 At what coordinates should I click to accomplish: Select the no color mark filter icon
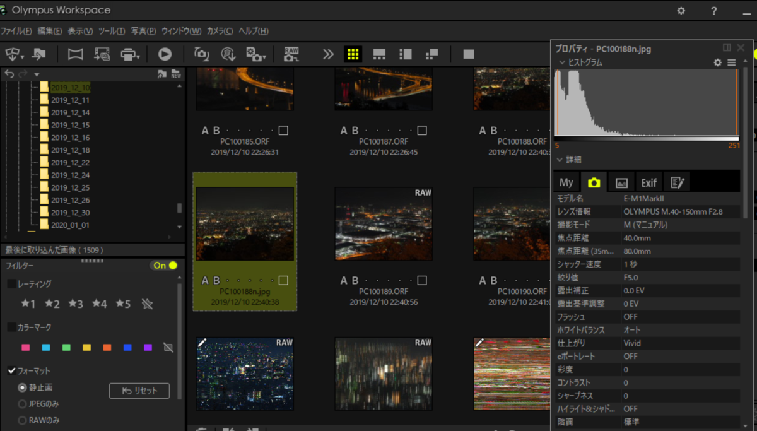pos(168,348)
